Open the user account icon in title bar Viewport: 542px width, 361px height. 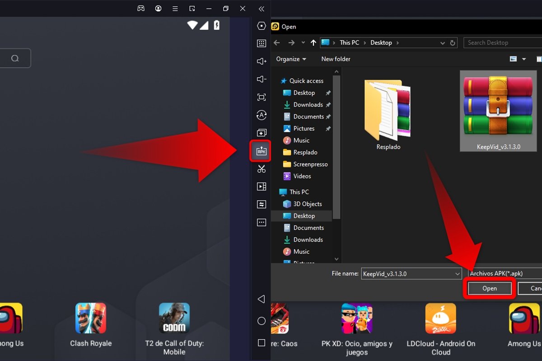click(158, 9)
